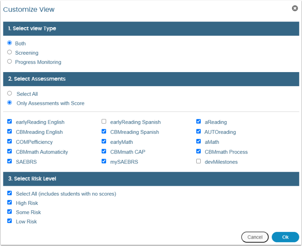Viewport: 302px width, 246px height.
Task: Select the Both view type radio
Action: point(9,43)
